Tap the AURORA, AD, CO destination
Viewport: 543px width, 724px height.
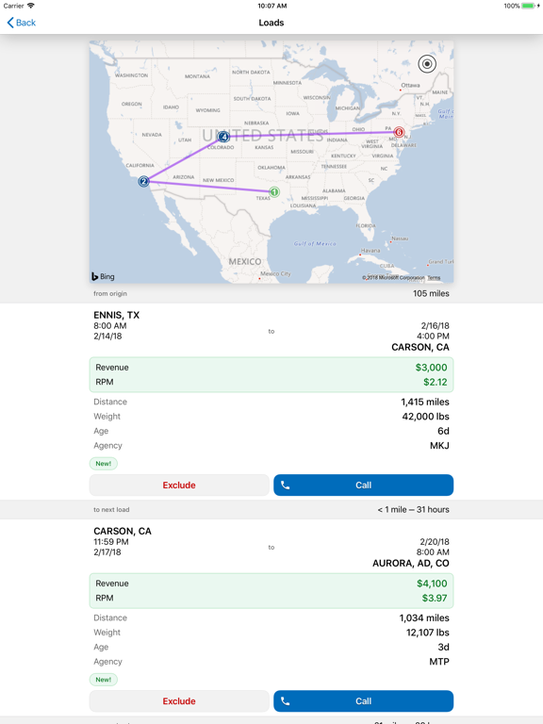click(x=411, y=564)
